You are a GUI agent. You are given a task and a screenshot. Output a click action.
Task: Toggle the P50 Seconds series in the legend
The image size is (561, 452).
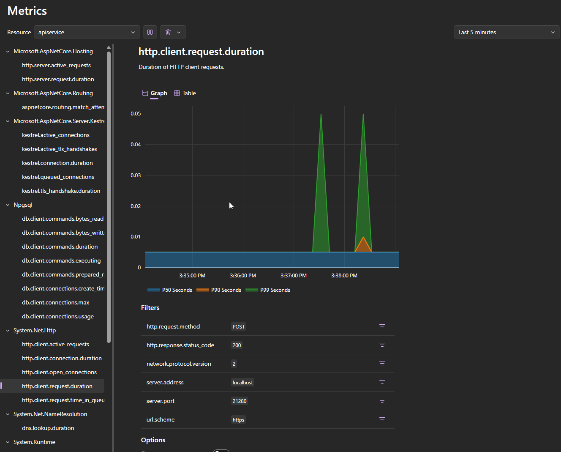[x=169, y=290]
